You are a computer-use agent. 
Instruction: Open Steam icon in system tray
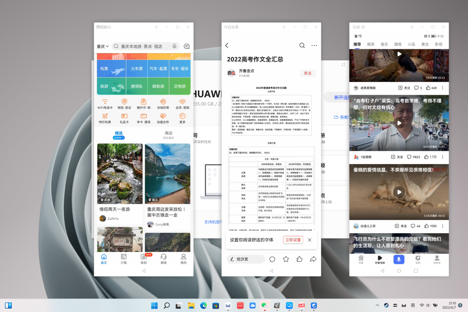pos(386,305)
